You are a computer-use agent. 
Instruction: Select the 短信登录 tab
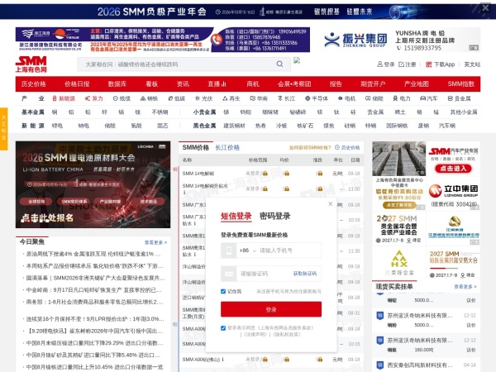tap(236, 216)
